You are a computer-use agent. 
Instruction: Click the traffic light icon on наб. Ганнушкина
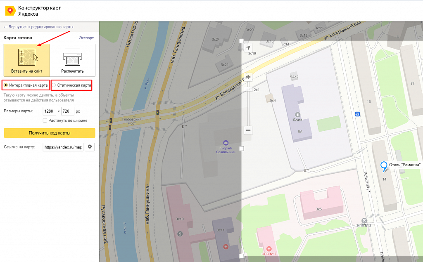pyautogui.click(x=157, y=112)
